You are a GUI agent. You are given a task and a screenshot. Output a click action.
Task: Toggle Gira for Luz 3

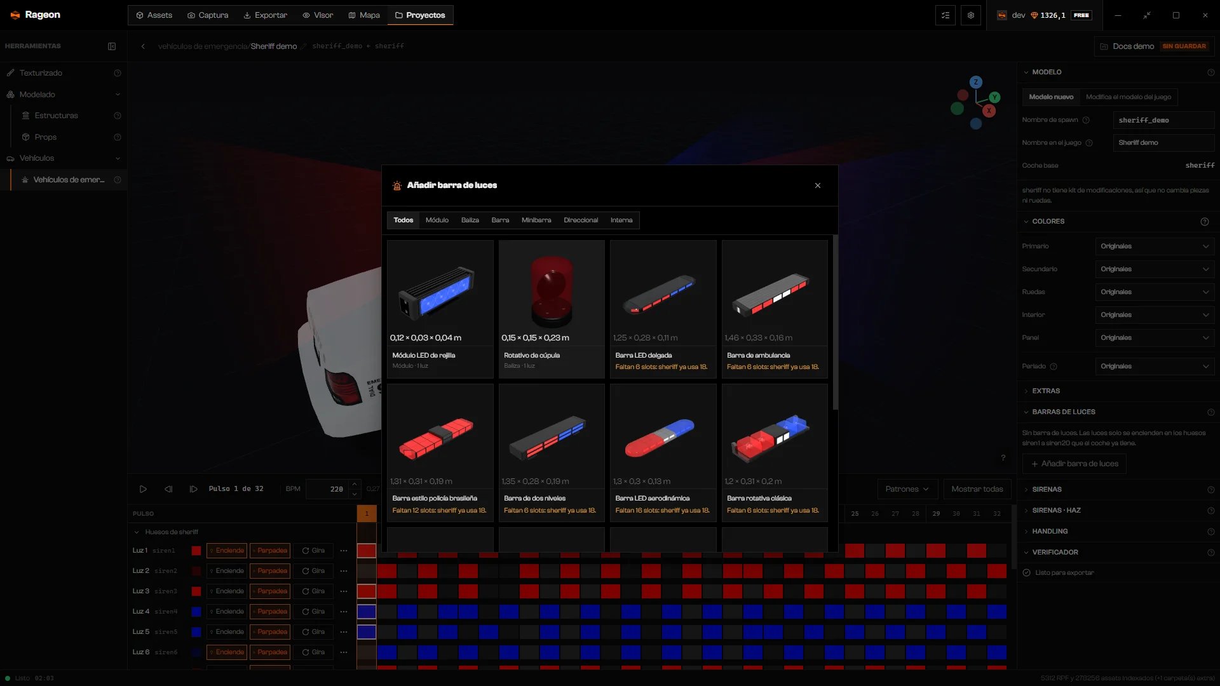point(313,591)
